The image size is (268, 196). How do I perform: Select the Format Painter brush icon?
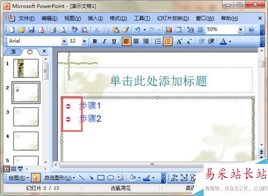coord(126,30)
